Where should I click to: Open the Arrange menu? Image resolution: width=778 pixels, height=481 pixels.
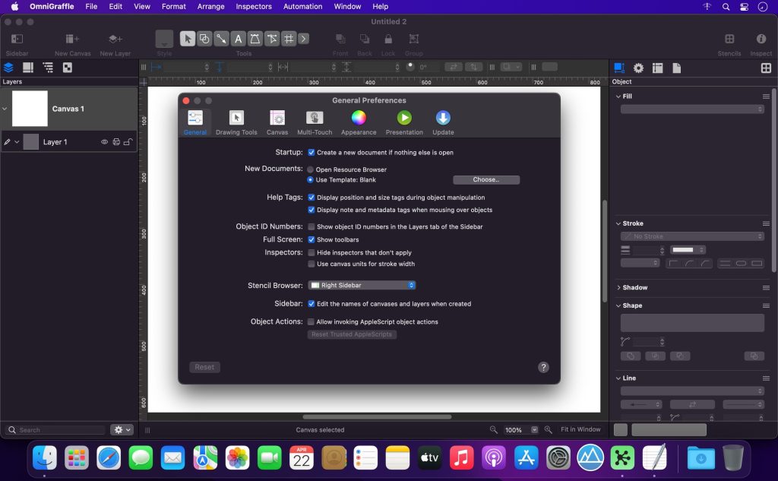click(x=210, y=6)
